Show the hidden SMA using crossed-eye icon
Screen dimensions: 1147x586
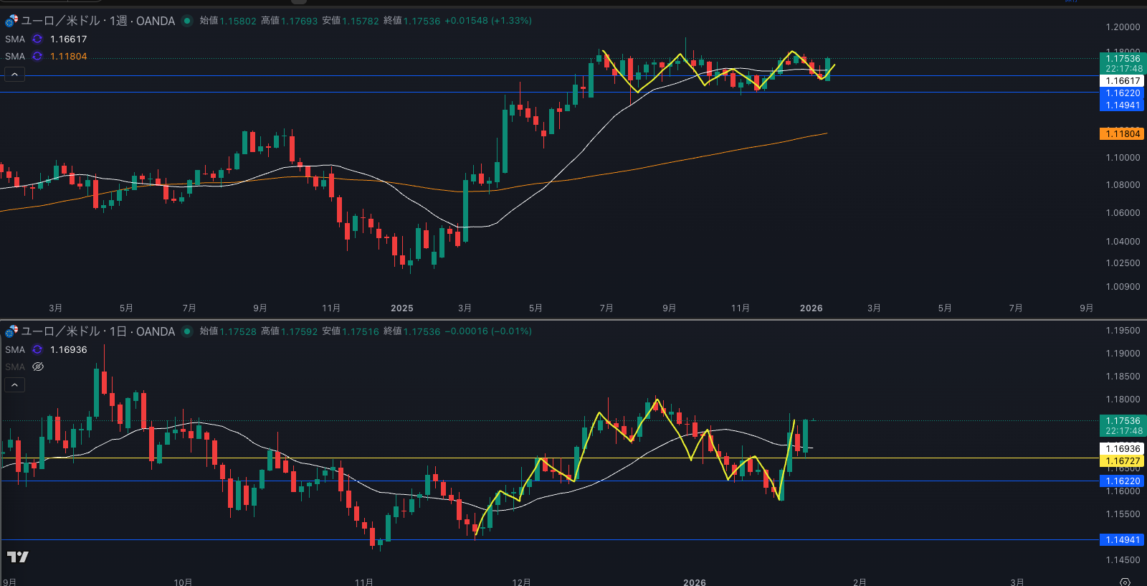38,367
